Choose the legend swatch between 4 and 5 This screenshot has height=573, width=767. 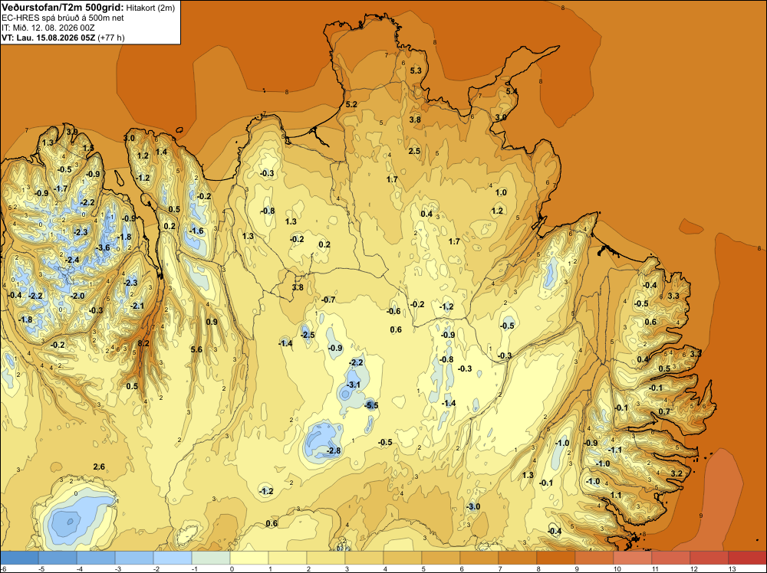tap(403, 558)
